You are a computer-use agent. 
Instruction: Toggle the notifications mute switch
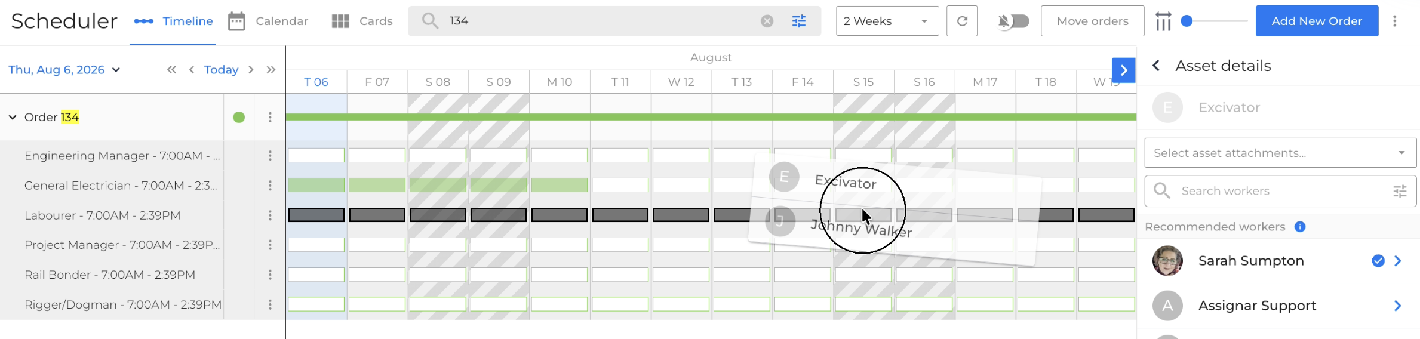[x=1013, y=21]
